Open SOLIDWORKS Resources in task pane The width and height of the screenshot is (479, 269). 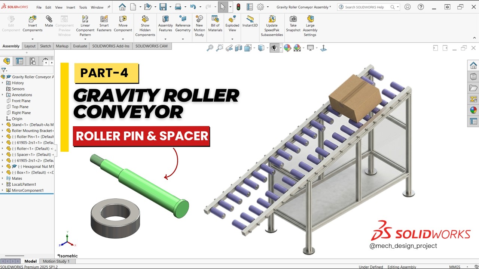[x=473, y=66]
